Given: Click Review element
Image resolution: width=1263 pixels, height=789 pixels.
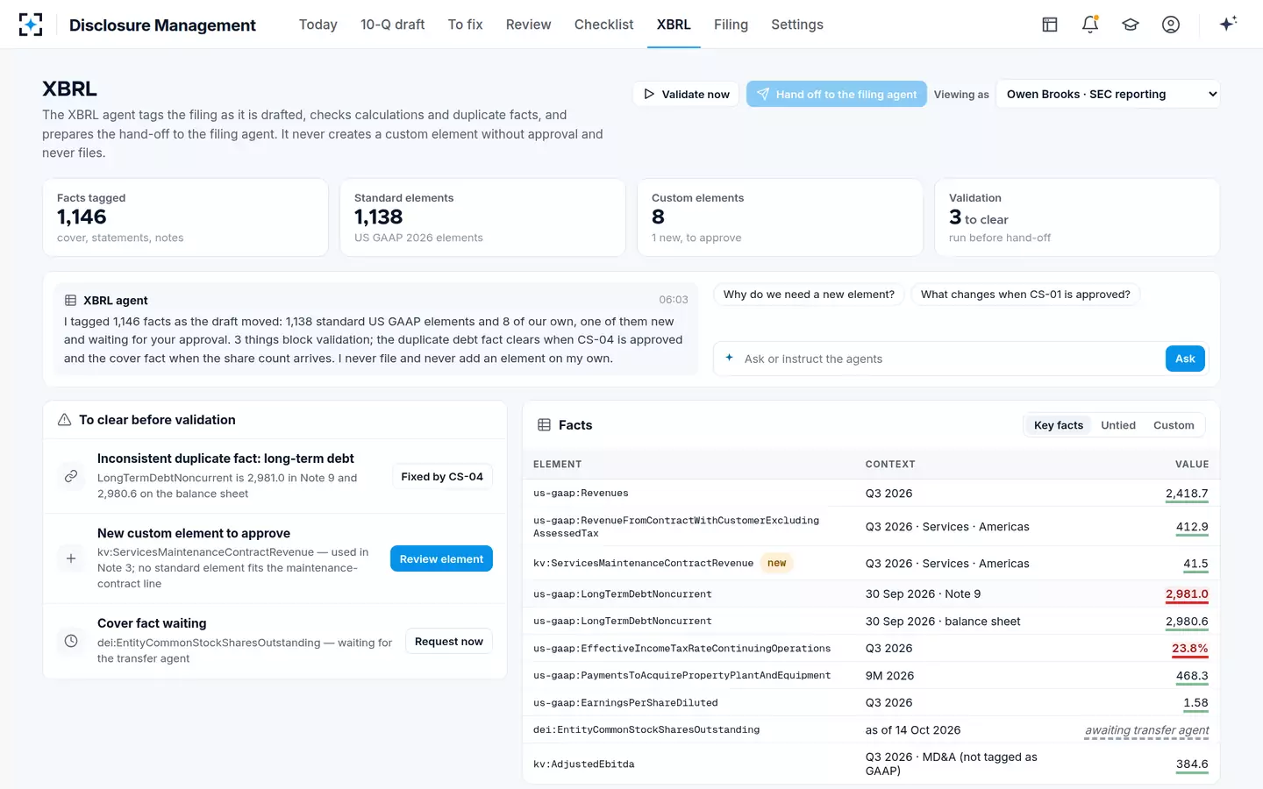Looking at the screenshot, I should pos(441,558).
